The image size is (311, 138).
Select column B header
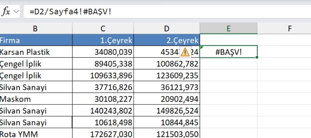tap(36, 29)
